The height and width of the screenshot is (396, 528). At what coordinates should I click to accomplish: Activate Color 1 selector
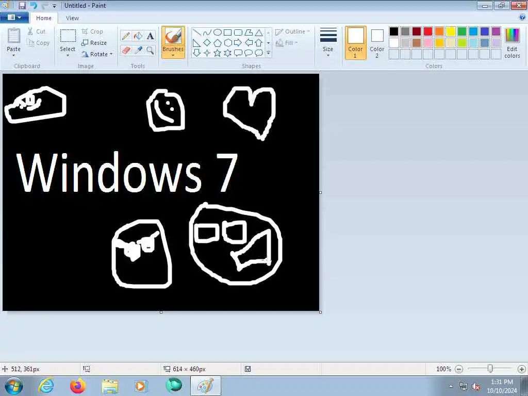[x=356, y=43]
